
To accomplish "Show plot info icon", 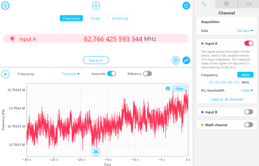I will [168, 88].
